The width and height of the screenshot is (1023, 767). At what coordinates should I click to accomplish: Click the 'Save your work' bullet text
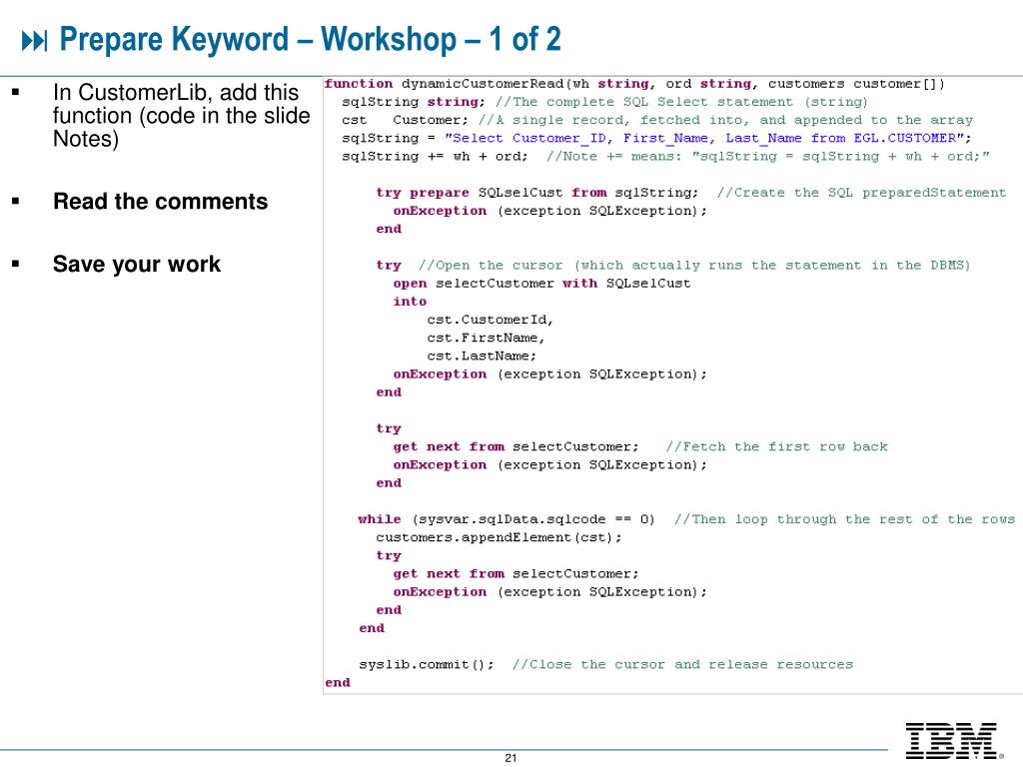[136, 264]
